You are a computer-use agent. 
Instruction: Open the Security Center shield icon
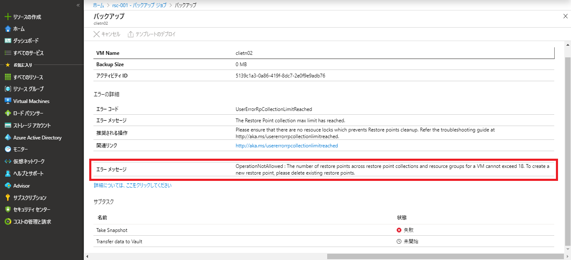point(8,210)
